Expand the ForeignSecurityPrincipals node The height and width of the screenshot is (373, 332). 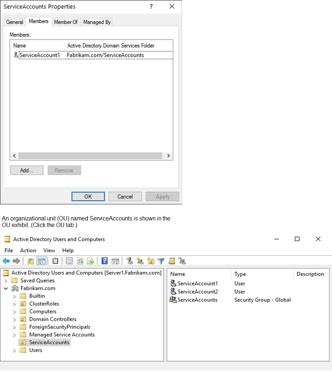(x=15, y=327)
